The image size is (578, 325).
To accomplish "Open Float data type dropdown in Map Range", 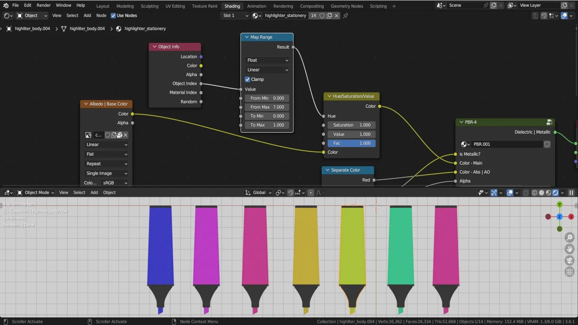I will point(267,60).
